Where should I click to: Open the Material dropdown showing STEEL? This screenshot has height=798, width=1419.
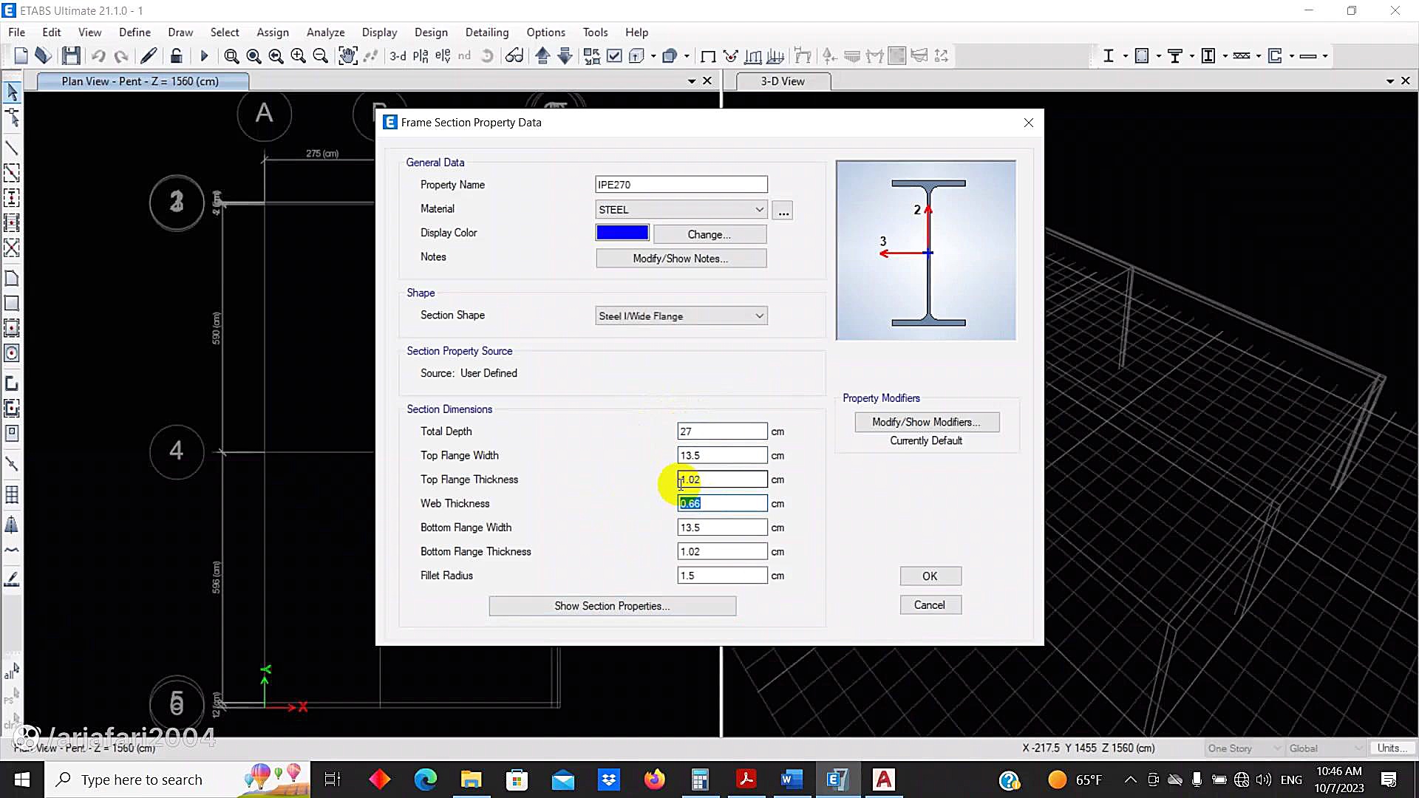tap(681, 210)
